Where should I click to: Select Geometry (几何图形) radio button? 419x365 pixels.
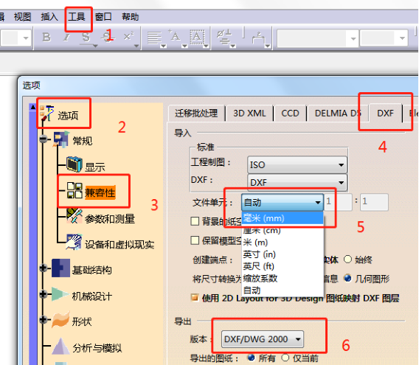347,278
